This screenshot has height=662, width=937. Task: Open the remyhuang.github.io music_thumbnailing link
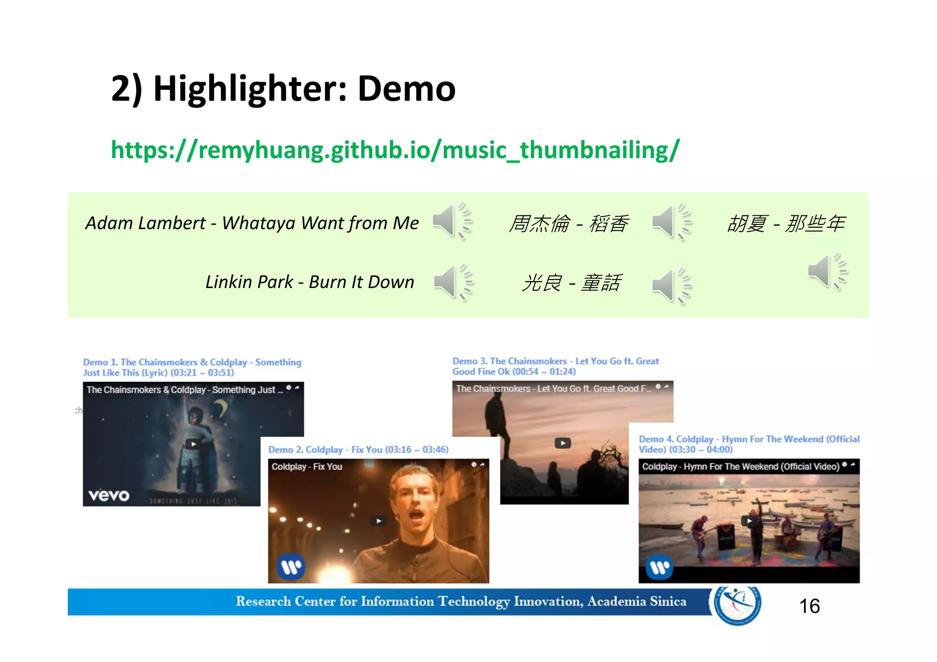click(395, 150)
